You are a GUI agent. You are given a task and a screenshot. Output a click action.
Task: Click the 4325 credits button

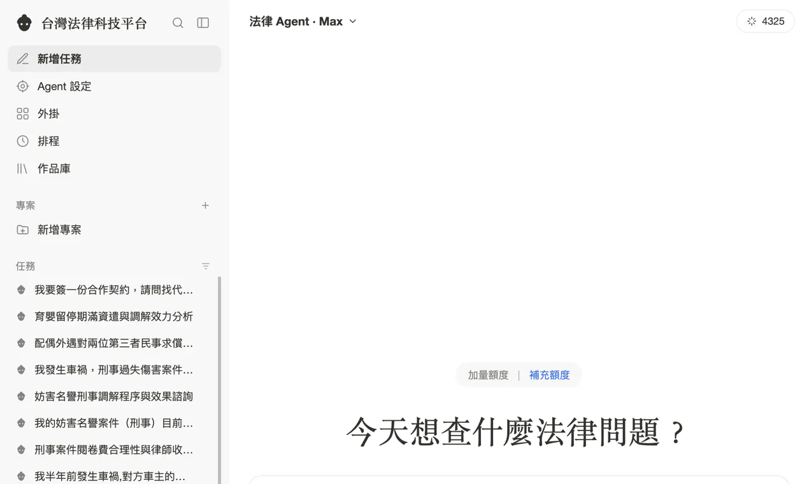(765, 21)
